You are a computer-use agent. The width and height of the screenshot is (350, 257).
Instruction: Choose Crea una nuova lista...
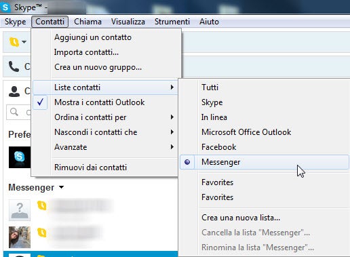coord(265,218)
